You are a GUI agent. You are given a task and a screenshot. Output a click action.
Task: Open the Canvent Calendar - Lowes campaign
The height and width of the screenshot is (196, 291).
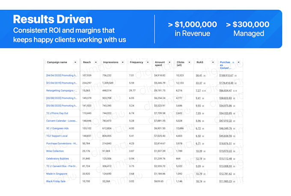coord(62,121)
